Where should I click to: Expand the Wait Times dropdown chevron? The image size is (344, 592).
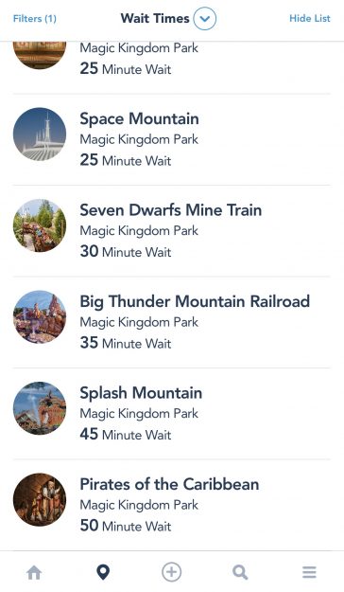pyautogui.click(x=204, y=18)
